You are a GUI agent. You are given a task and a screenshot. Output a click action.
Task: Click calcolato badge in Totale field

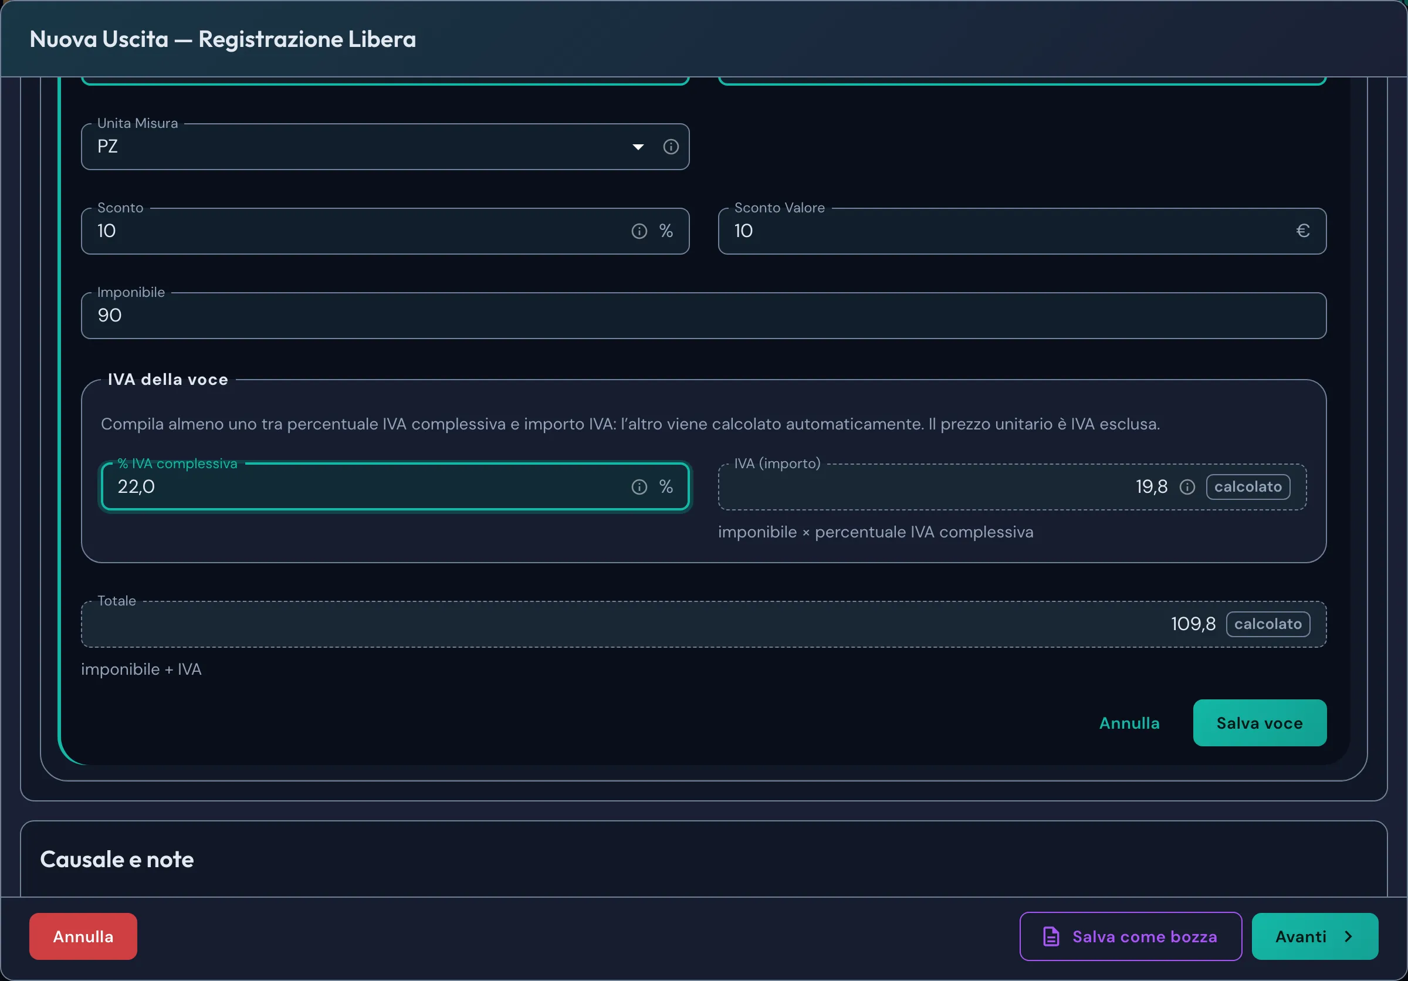point(1268,624)
